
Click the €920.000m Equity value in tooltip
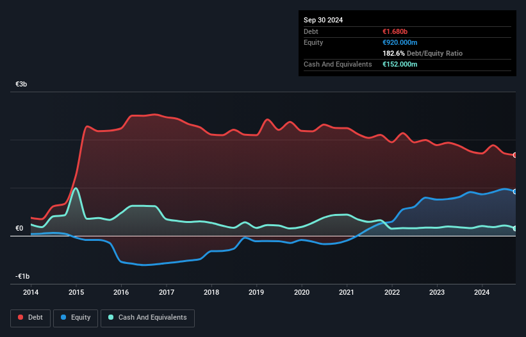pyautogui.click(x=400, y=42)
